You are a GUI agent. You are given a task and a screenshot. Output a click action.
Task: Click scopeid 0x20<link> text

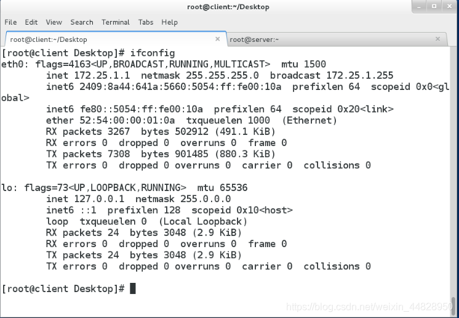click(343, 109)
